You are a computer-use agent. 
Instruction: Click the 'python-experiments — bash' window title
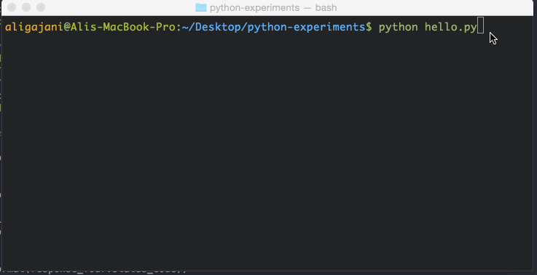pos(273,7)
